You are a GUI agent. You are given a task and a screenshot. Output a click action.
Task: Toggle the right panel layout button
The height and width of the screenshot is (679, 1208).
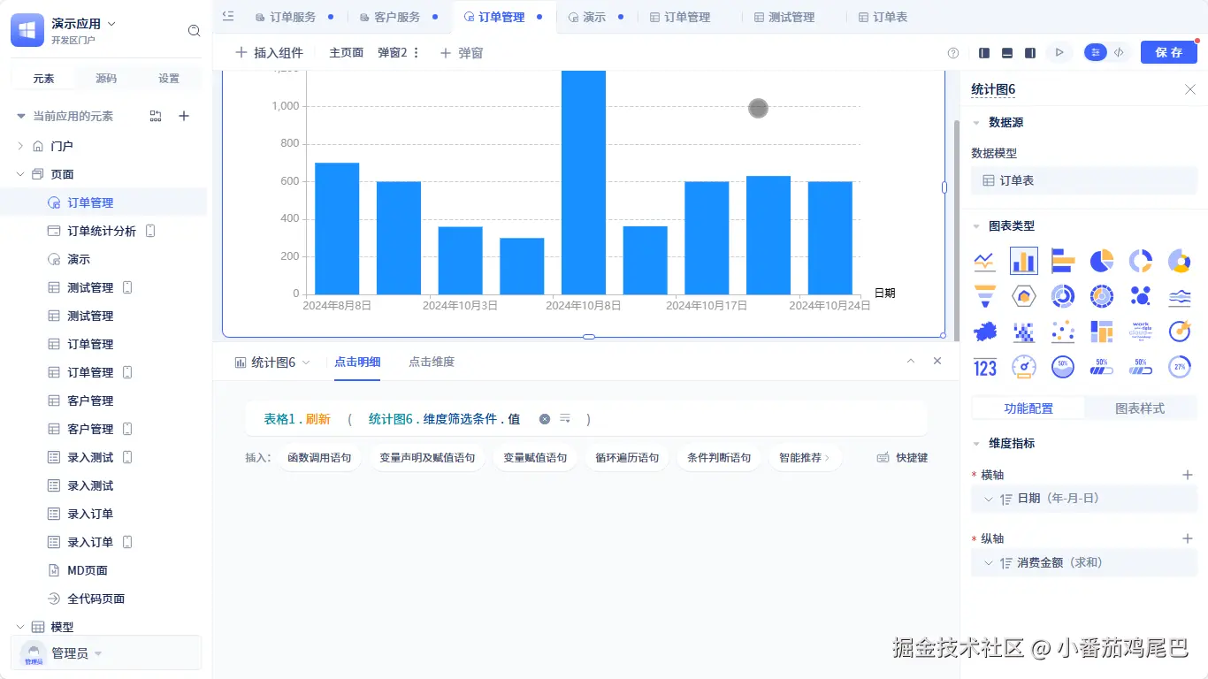pyautogui.click(x=1030, y=53)
